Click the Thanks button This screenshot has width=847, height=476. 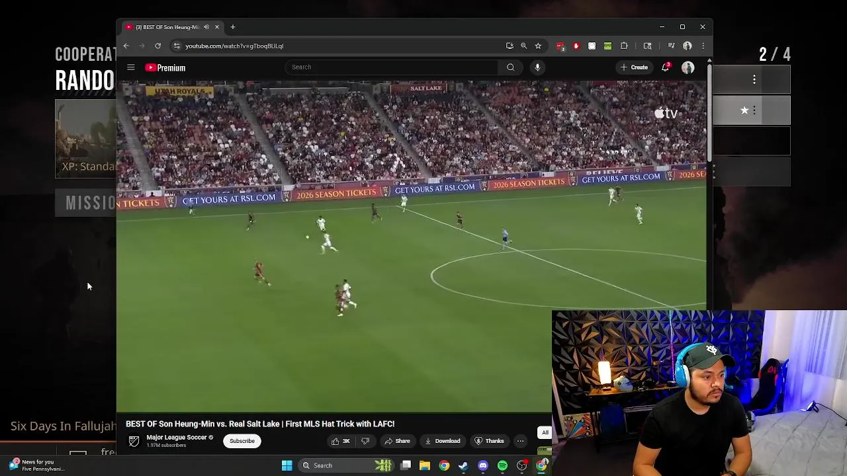489,441
